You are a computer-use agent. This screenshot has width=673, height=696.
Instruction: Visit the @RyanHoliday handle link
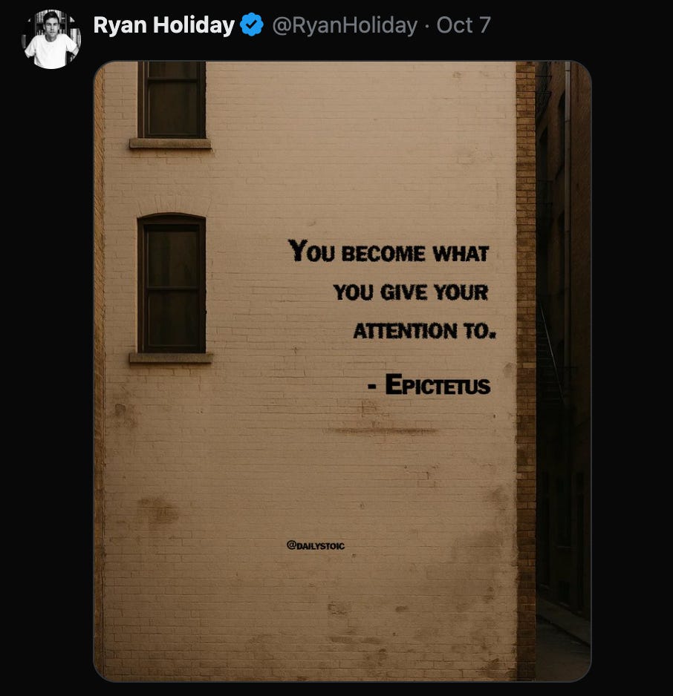[x=345, y=25]
